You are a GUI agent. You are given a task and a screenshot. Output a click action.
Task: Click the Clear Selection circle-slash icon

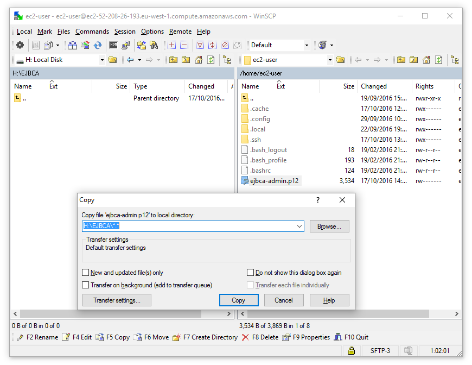[x=225, y=45]
